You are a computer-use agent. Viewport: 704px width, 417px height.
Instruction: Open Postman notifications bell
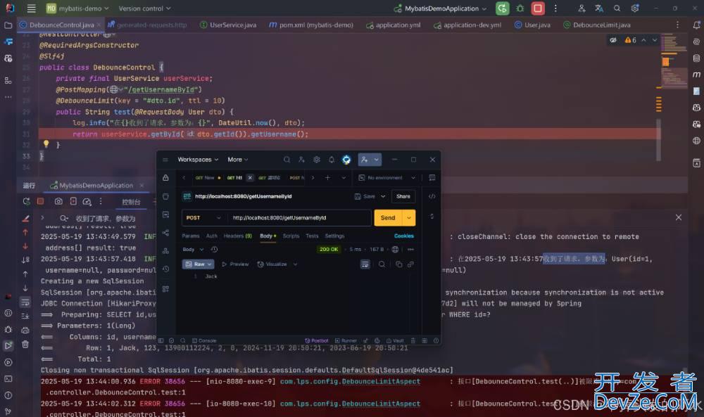[332, 160]
